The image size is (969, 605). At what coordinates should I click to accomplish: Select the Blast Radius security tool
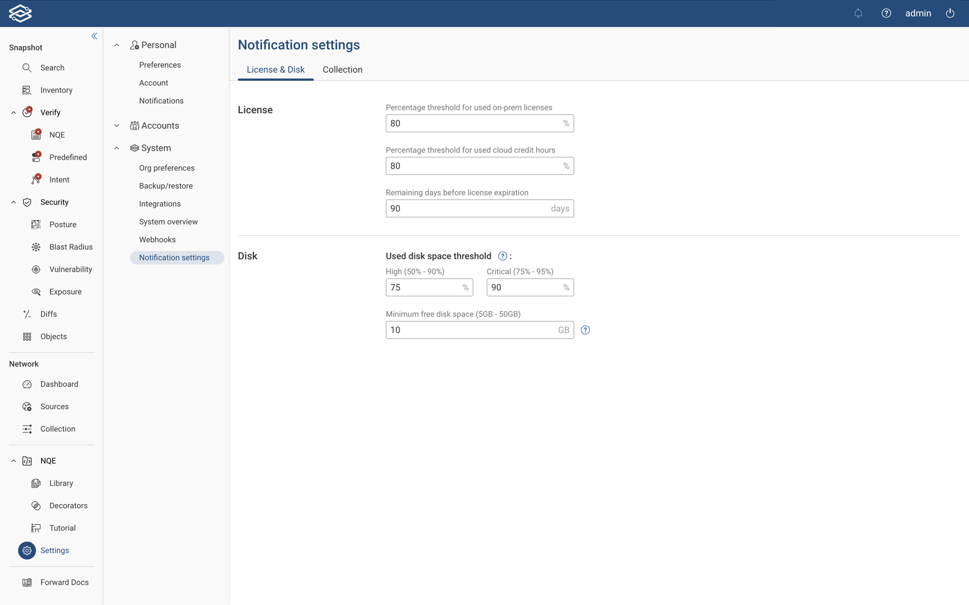(x=36, y=246)
